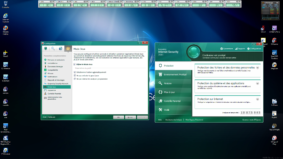
Task: Open the usa desktop shortcut
Action: (x=6, y=115)
